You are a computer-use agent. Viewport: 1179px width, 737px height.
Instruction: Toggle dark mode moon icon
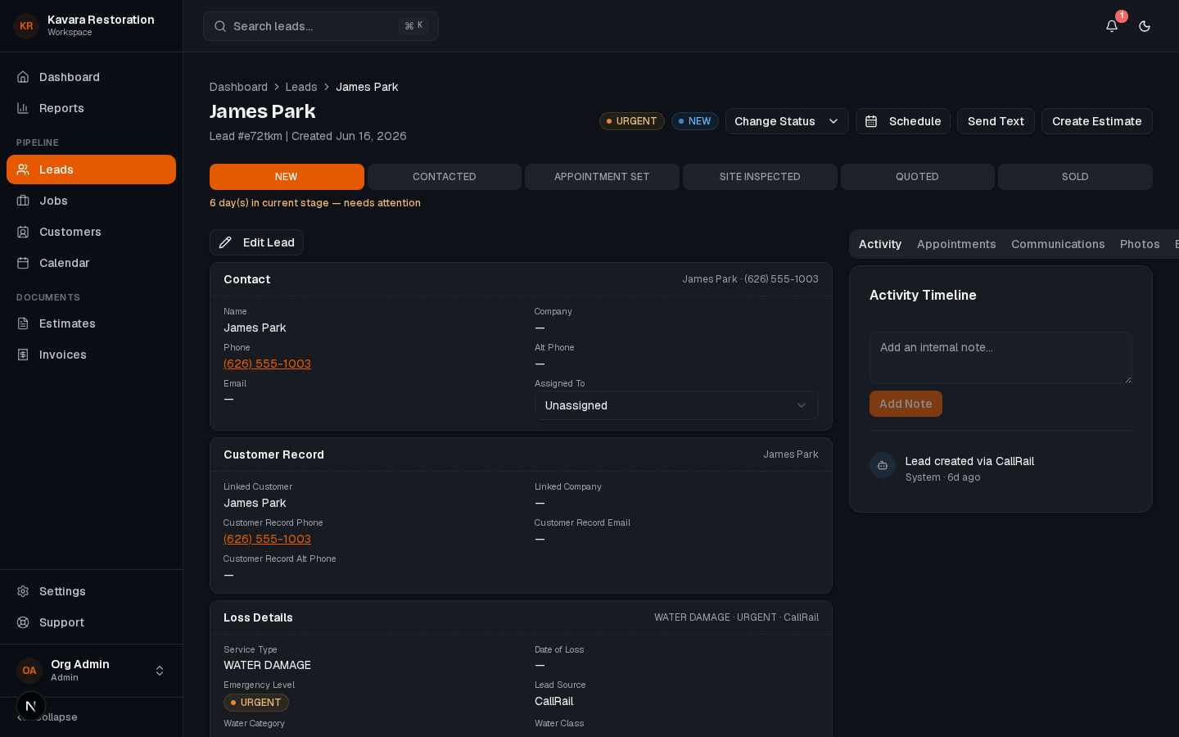(x=1145, y=26)
